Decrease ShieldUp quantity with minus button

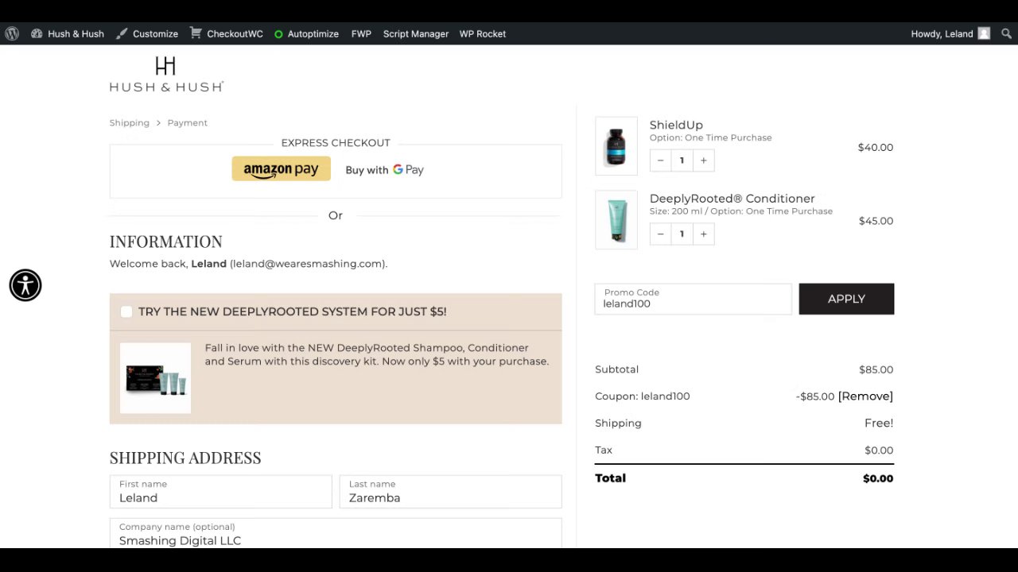pyautogui.click(x=660, y=160)
